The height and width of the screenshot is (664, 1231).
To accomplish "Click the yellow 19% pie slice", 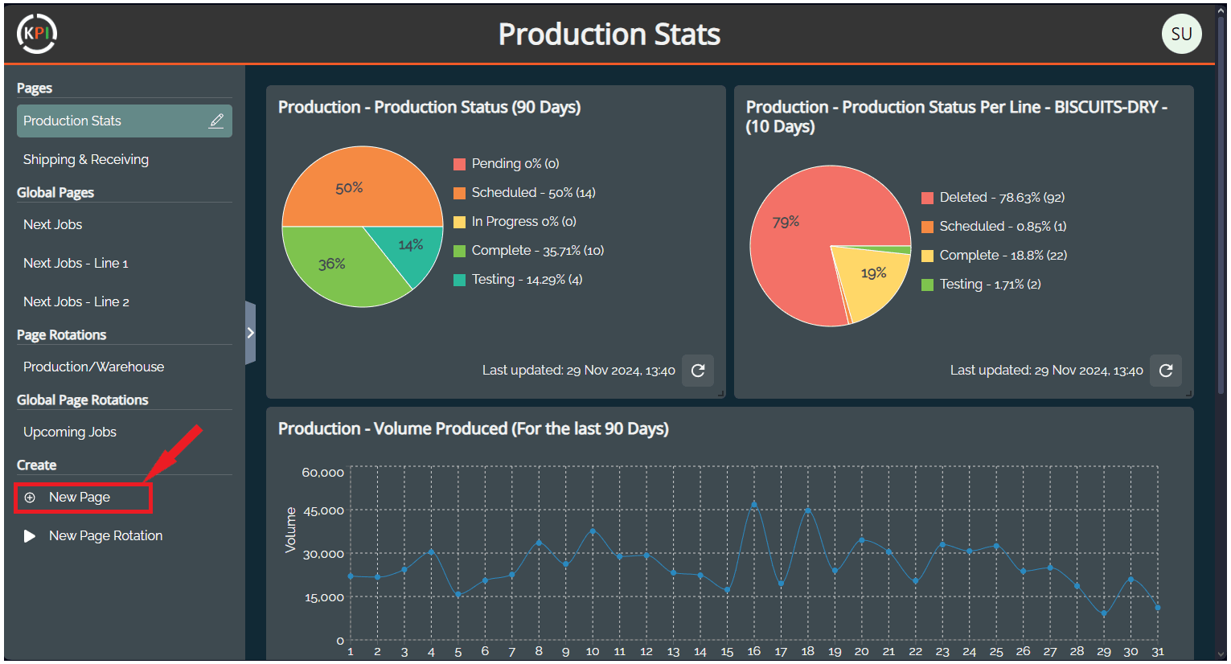I will tap(872, 277).
